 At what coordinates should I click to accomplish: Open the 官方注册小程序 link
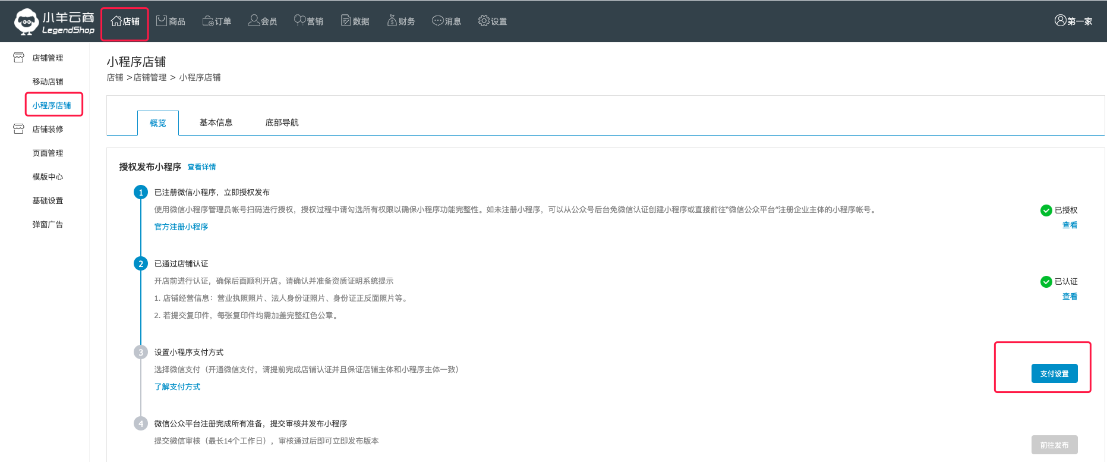[x=181, y=227]
